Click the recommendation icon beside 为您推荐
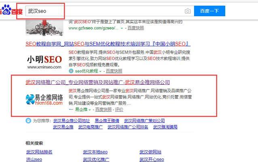258x162 pixels. [x=28, y=121]
